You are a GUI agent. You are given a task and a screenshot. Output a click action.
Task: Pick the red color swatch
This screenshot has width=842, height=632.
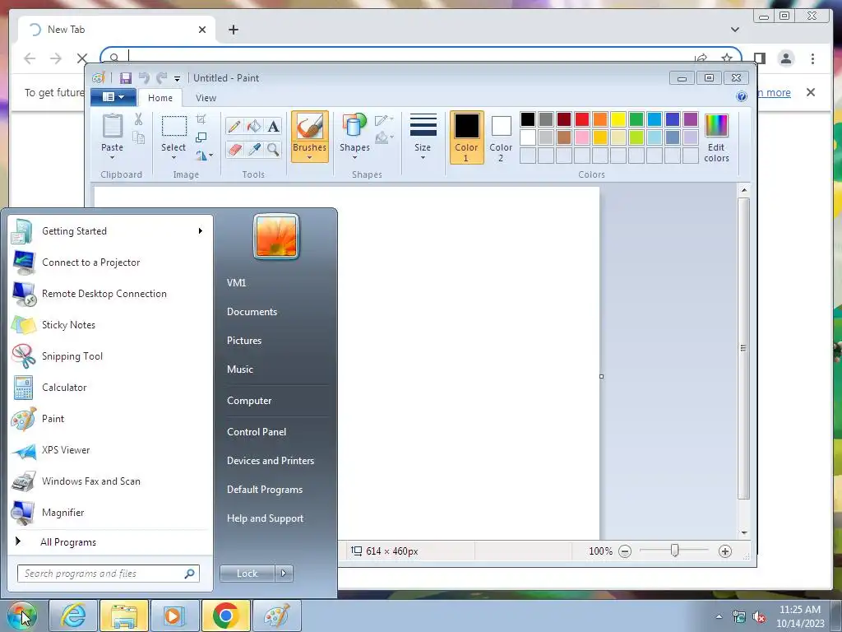[x=582, y=119]
